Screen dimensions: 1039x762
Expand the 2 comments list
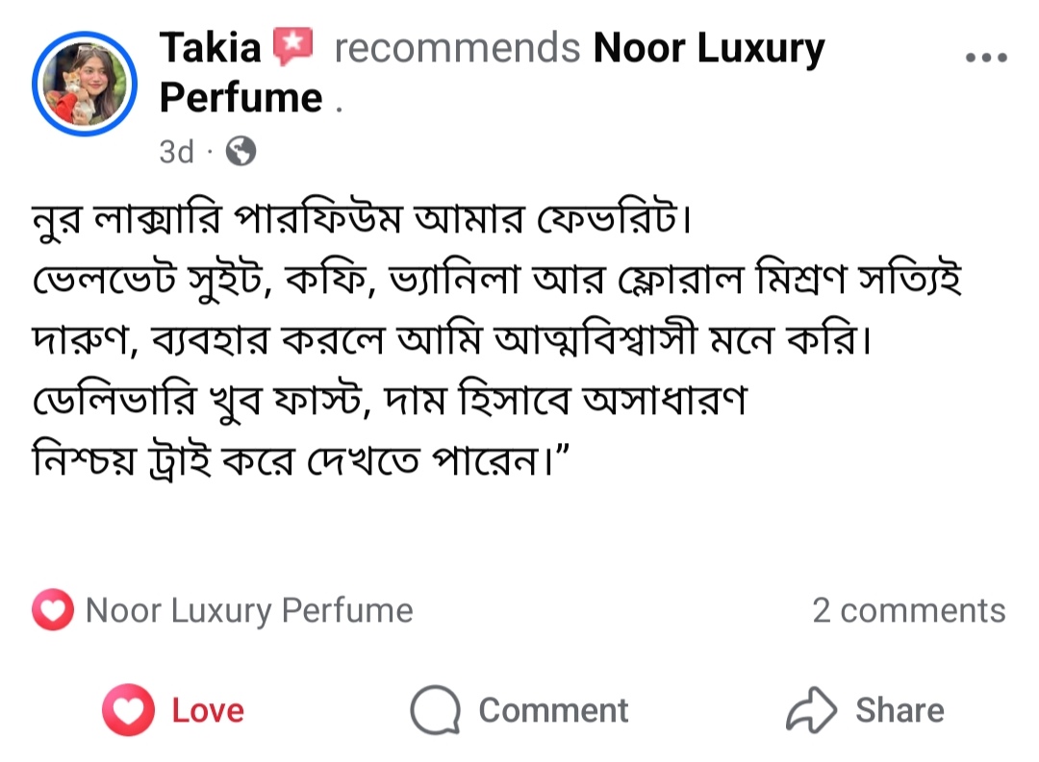[x=908, y=610]
